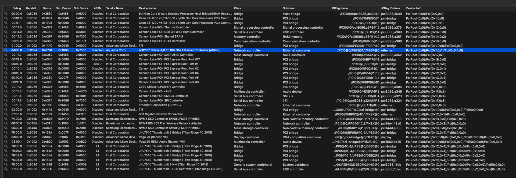516x178 pixels.
Task: Sort by the IOReg Name column header
Action: pyautogui.click(x=340, y=8)
